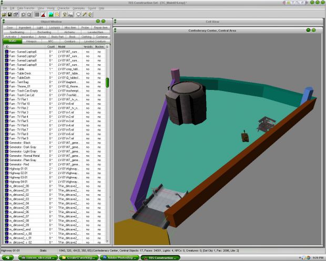
Task: Switch to the Alchemy tab
Action: pos(69,32)
